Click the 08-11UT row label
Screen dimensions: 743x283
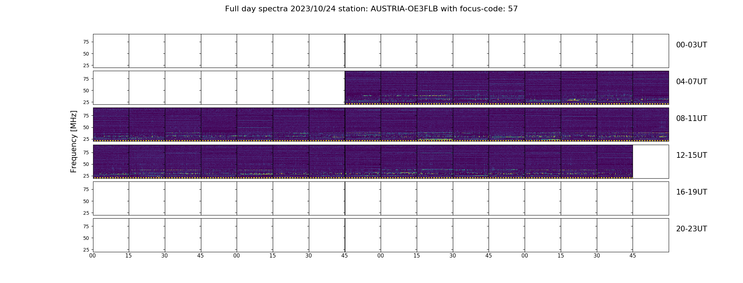coord(691,119)
